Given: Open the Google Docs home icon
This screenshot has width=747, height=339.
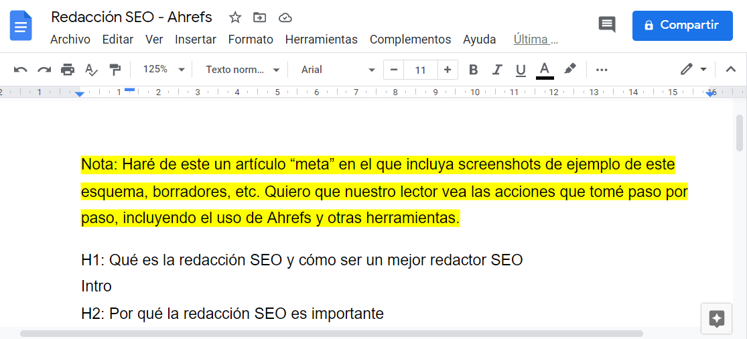Looking at the screenshot, I should point(21,25).
